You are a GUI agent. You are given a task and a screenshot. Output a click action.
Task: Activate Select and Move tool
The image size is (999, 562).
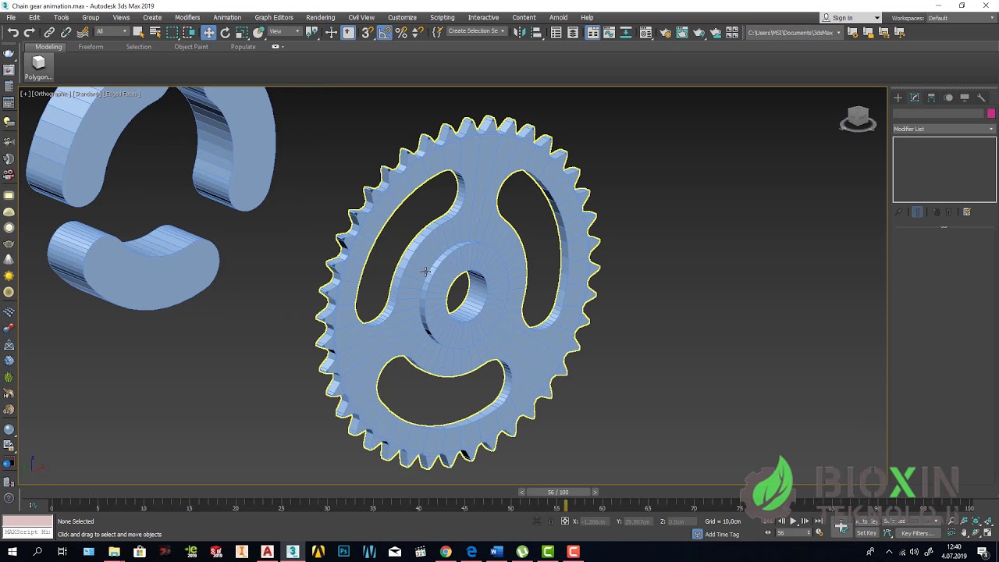point(208,32)
